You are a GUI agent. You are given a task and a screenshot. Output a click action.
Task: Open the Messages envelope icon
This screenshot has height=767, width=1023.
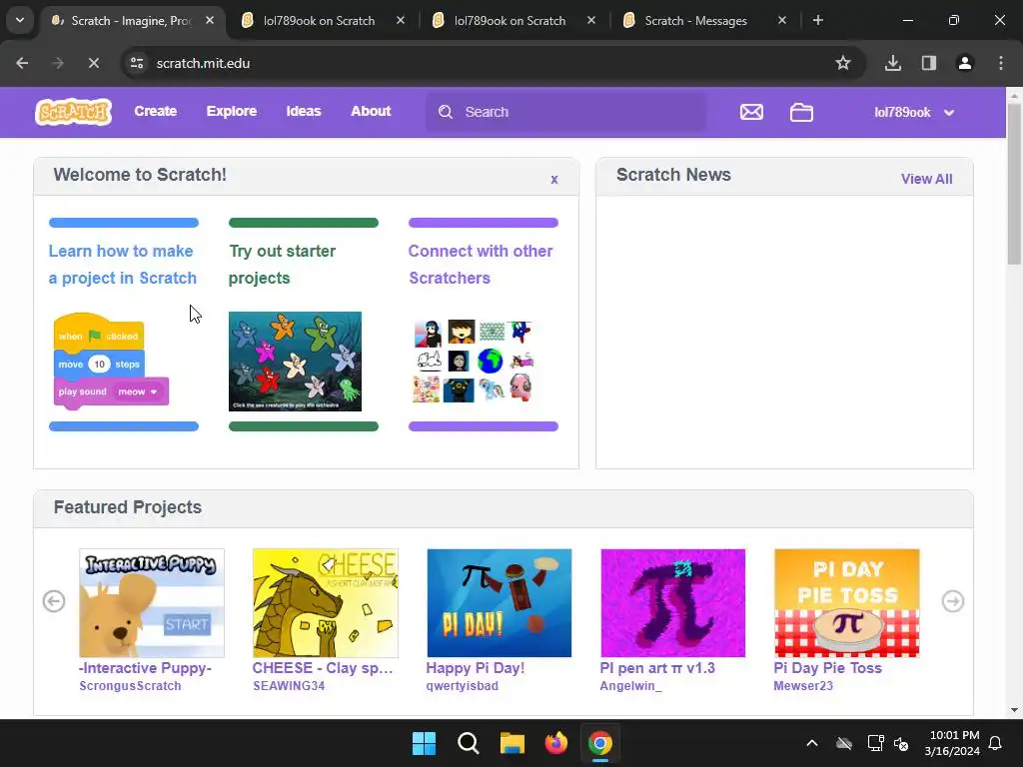pyautogui.click(x=751, y=112)
